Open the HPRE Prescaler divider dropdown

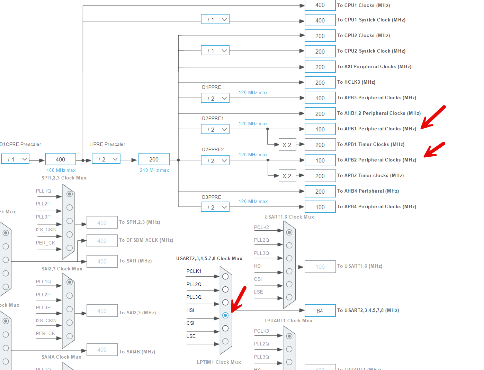(x=106, y=159)
